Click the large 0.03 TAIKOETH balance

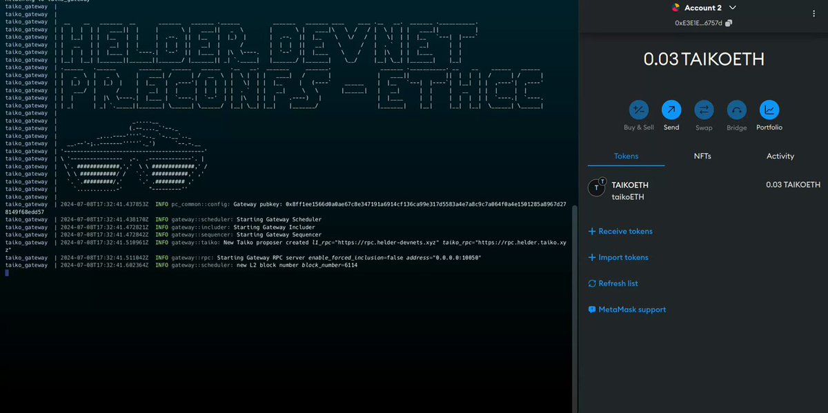coord(704,59)
